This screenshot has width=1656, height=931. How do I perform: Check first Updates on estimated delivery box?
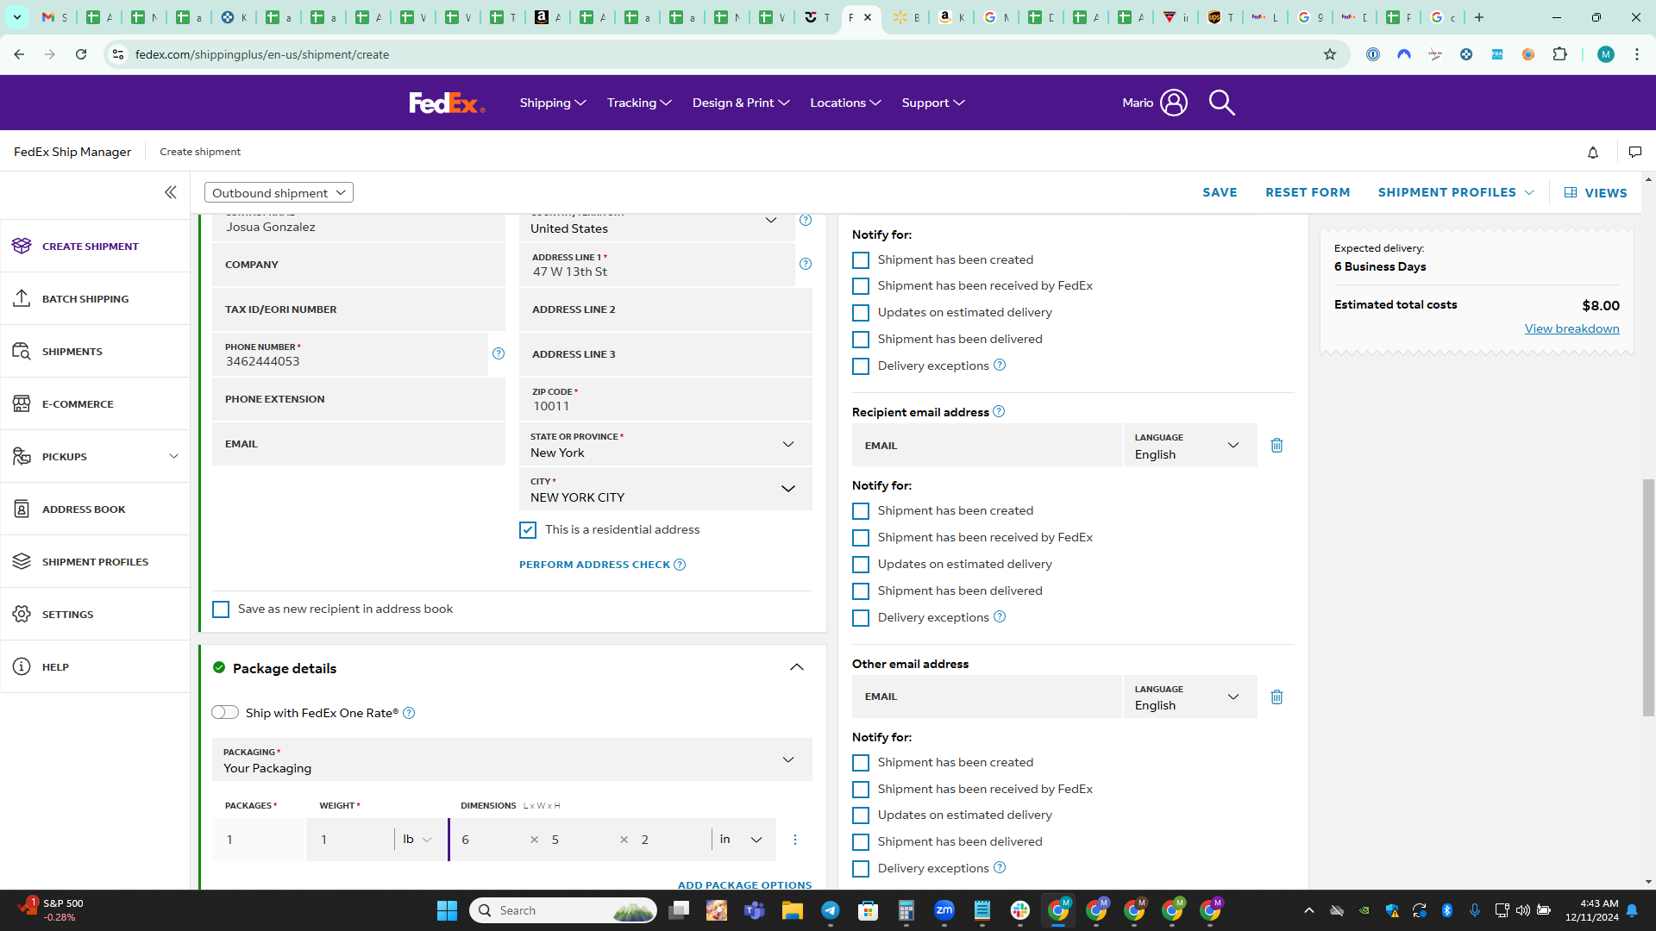pos(861,313)
